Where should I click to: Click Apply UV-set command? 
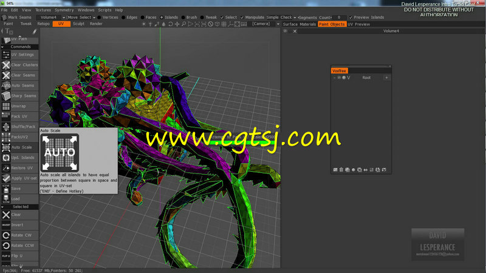(20, 178)
